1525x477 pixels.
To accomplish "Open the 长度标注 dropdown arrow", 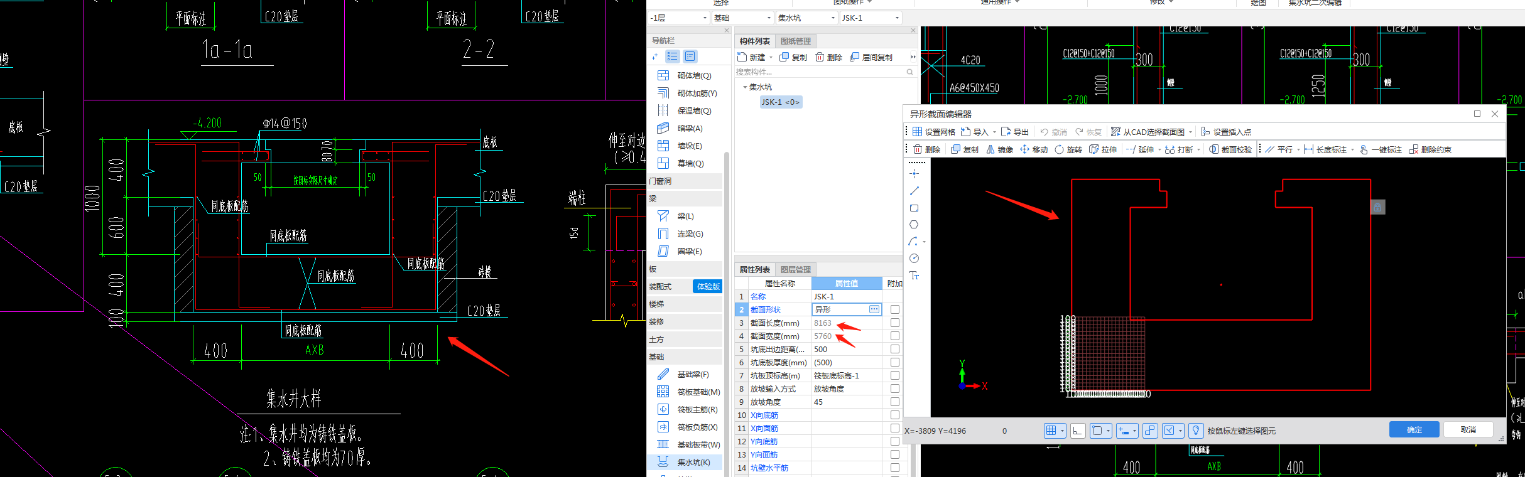I will [1352, 149].
